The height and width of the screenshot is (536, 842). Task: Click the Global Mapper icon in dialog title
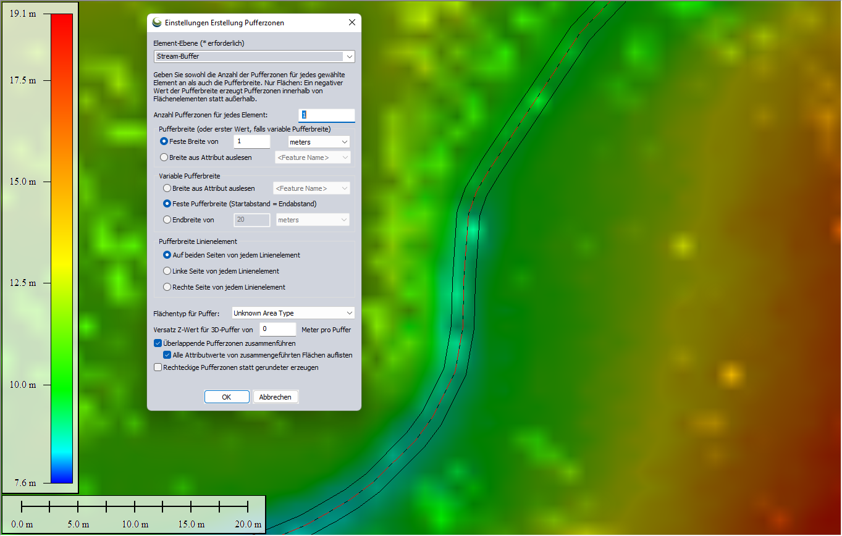pos(157,22)
